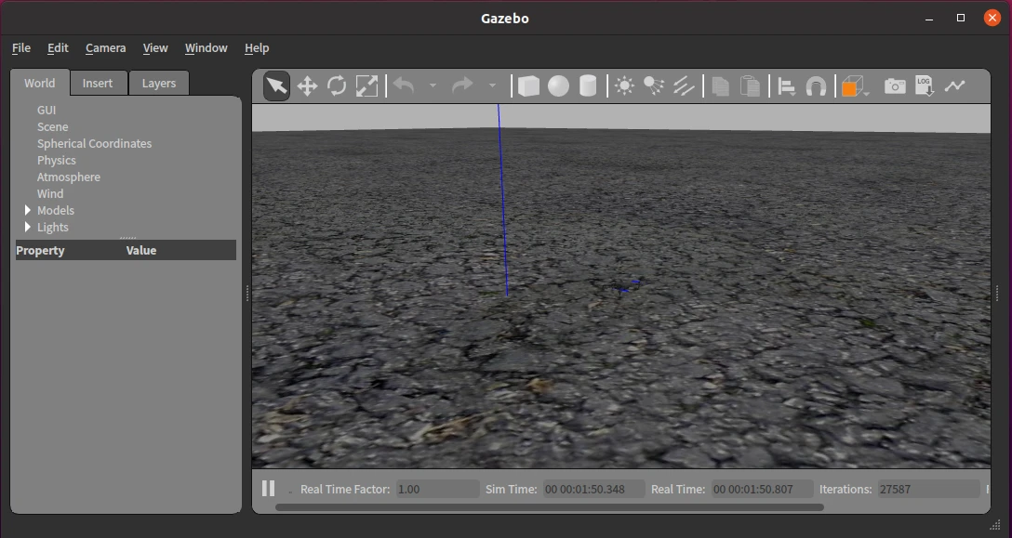1012x538 pixels.
Task: Switch to the World tab
Action: point(40,83)
